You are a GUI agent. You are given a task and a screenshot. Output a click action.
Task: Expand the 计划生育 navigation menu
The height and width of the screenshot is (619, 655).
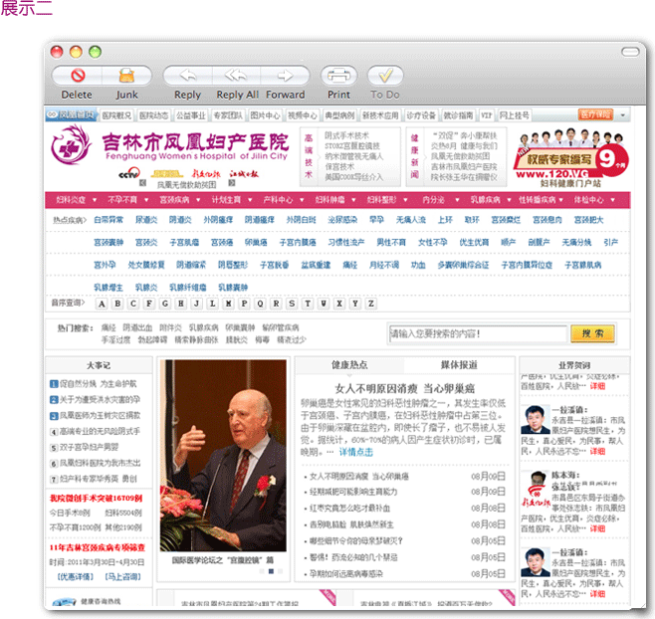tap(231, 200)
